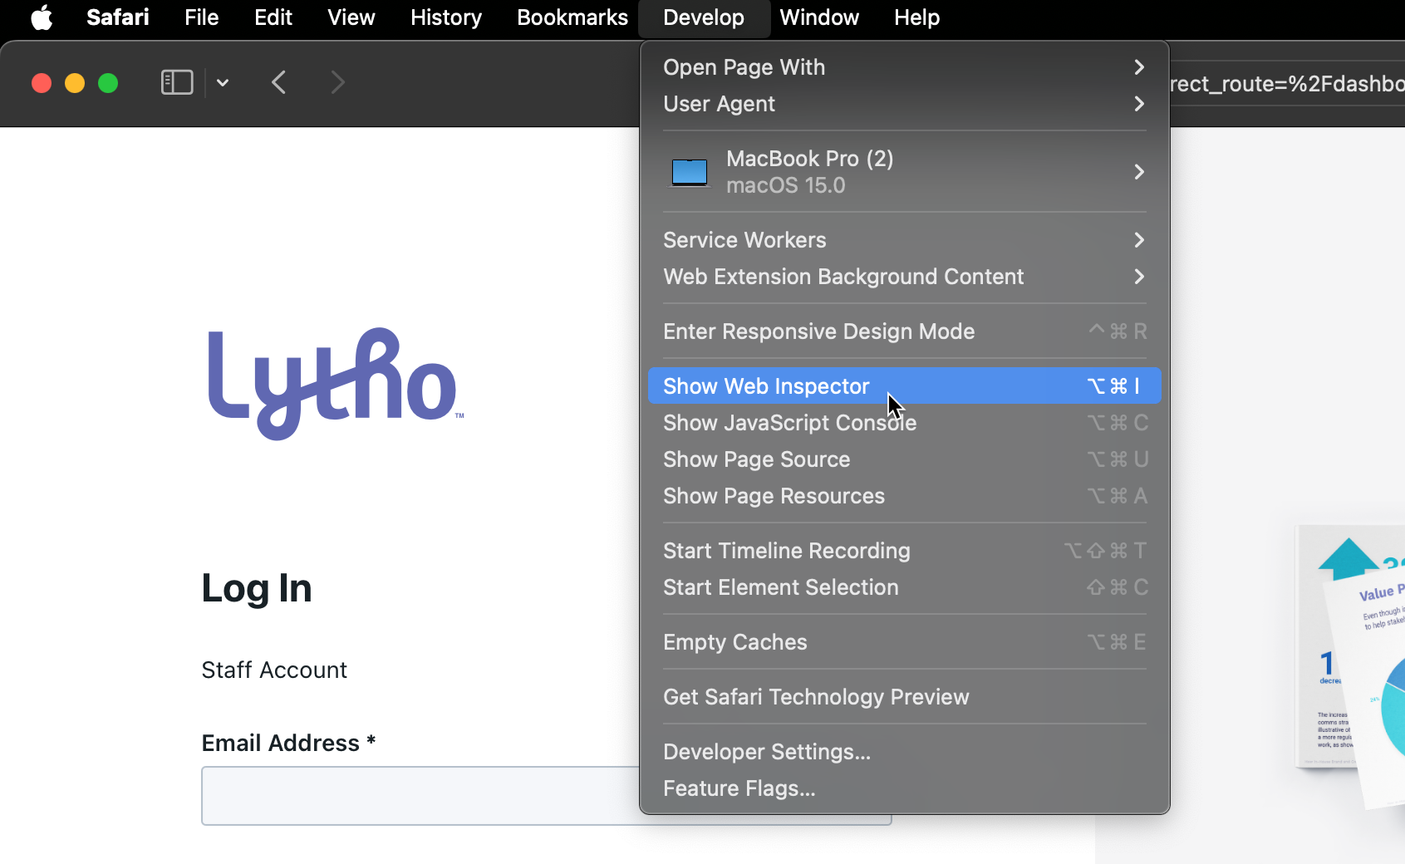
Task: Click the Email Address * label
Action: (289, 743)
